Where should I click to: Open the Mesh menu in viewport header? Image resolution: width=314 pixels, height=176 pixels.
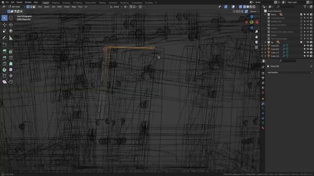coord(59,7)
